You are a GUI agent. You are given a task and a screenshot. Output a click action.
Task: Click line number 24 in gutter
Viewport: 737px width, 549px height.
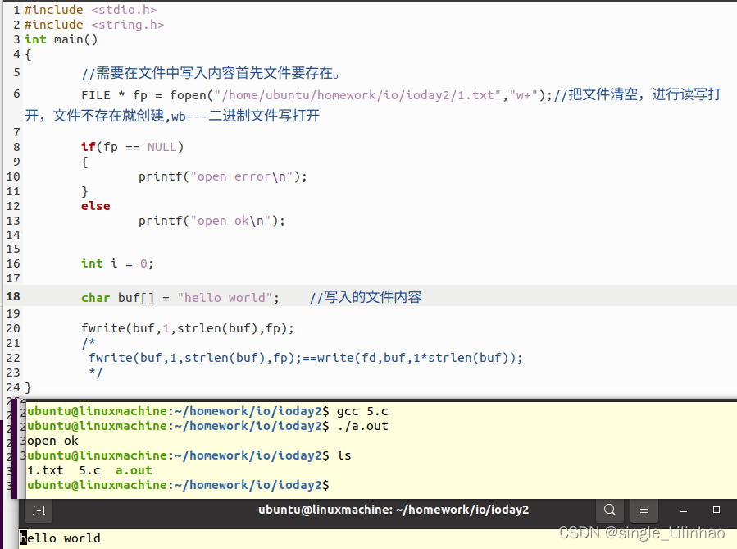click(x=13, y=387)
